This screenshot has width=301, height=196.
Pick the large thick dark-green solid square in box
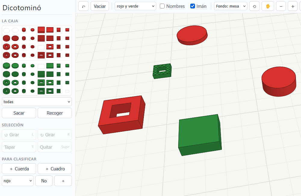coord(41,74)
